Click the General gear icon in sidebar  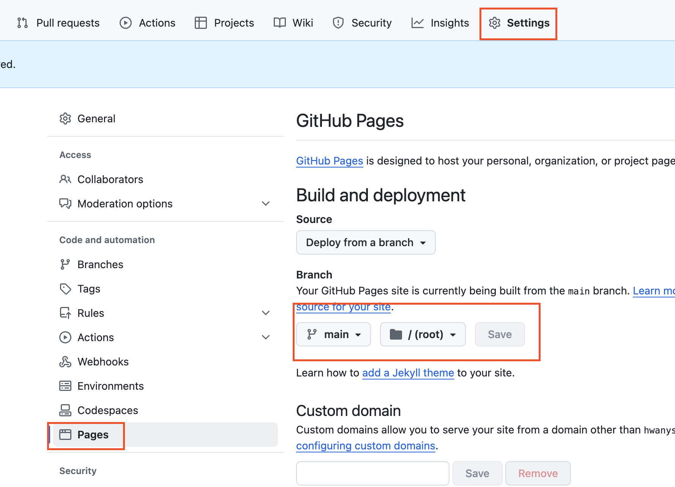(x=65, y=119)
